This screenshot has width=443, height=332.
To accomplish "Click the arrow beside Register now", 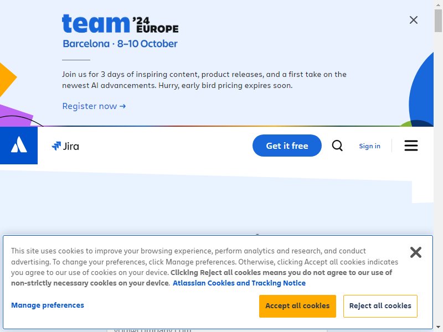I will tap(122, 106).
